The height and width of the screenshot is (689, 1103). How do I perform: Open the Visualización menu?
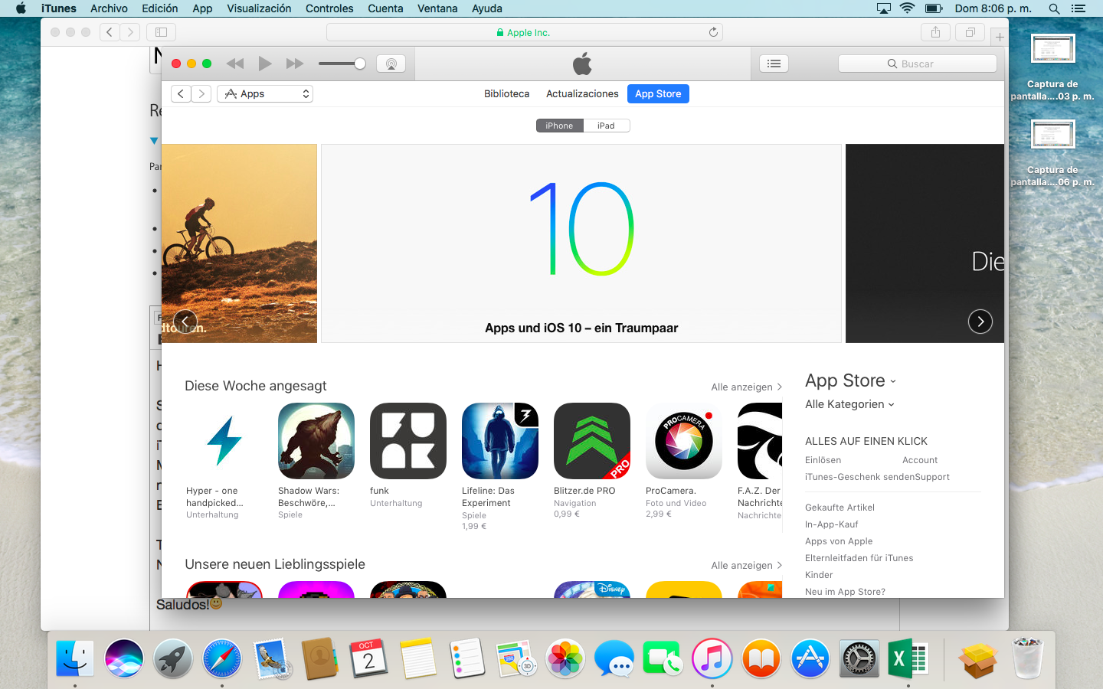click(259, 8)
